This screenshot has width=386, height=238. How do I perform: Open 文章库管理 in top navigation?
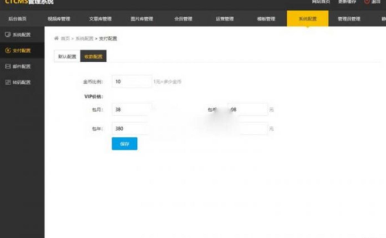(100, 18)
